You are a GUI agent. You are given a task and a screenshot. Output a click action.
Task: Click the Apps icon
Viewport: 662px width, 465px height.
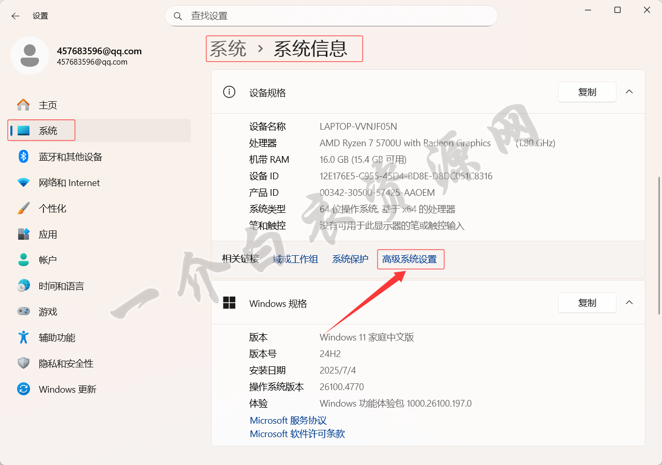(x=23, y=234)
